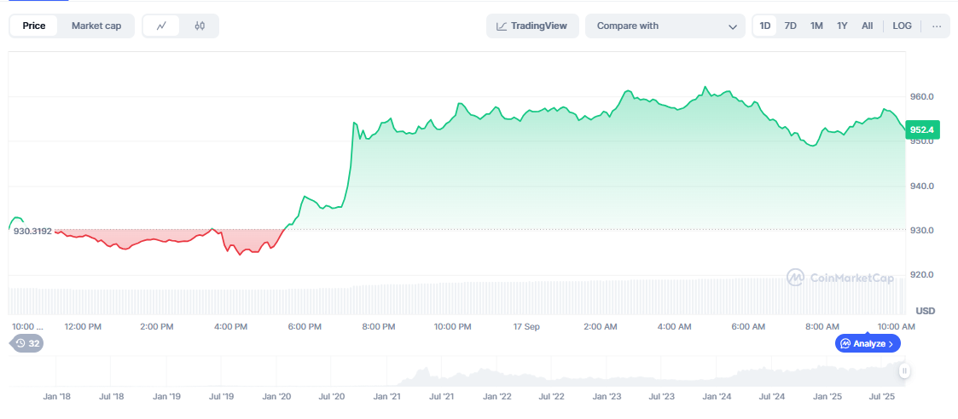Click the USD currency label

coord(926,311)
